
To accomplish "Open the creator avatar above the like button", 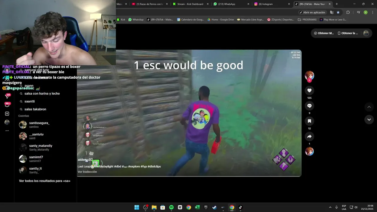I will pyautogui.click(x=309, y=76).
